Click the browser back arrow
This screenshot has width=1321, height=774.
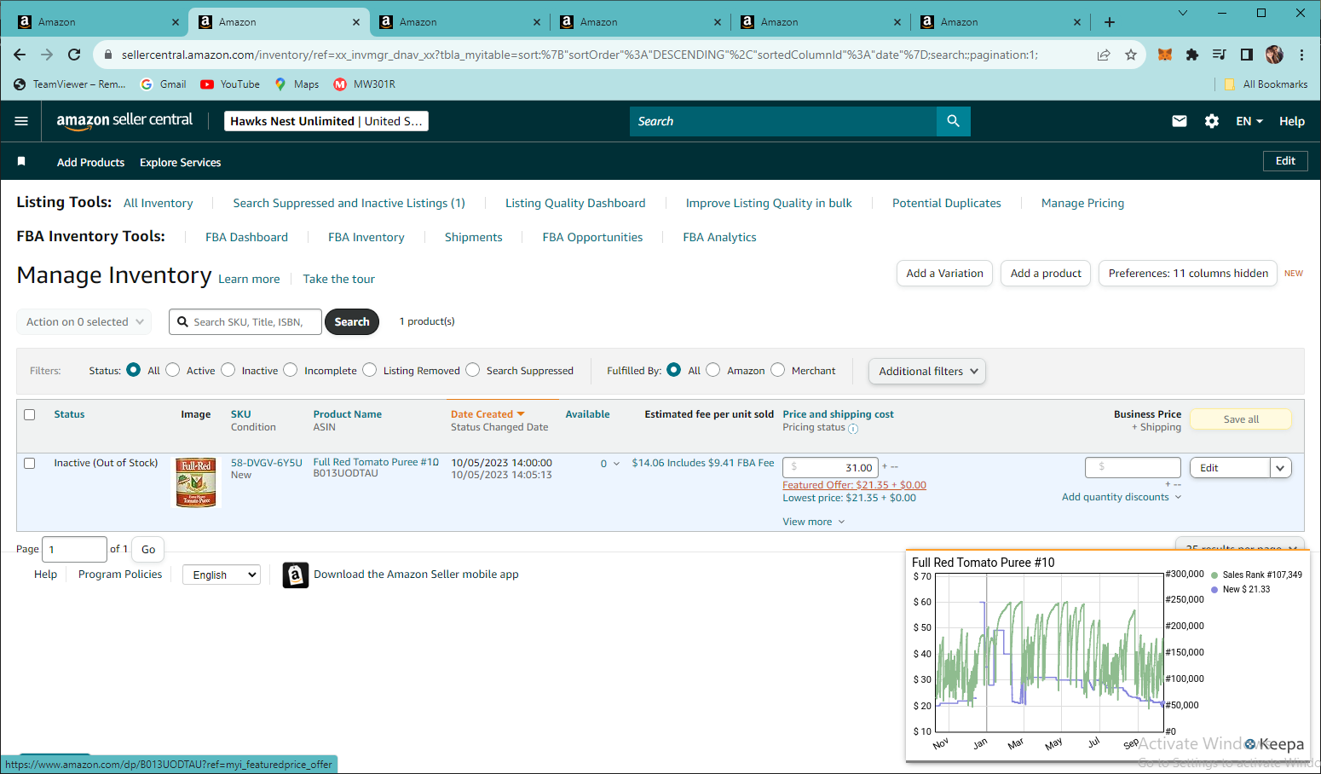pyautogui.click(x=20, y=55)
